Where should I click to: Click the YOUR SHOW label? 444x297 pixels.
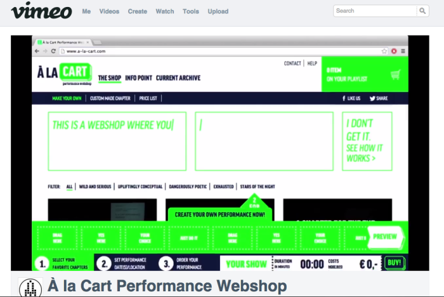246,264
